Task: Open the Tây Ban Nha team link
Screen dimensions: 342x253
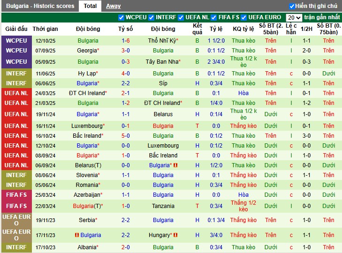Action: coord(162,62)
